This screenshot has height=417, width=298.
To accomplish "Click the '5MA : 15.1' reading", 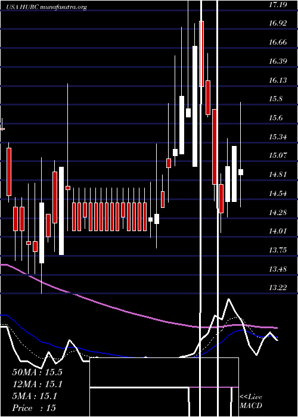I will (x=35, y=396).
